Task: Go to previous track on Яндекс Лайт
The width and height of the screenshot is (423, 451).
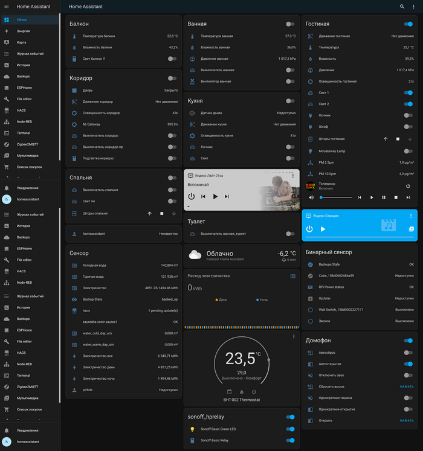Action: [203, 196]
